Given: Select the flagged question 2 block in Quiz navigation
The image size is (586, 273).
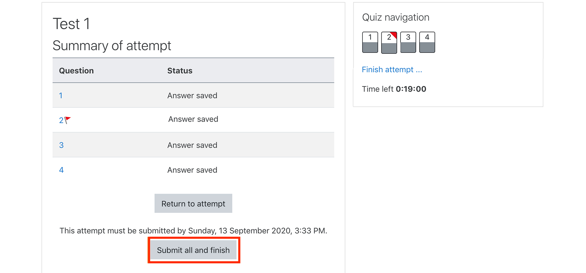Looking at the screenshot, I should [389, 42].
